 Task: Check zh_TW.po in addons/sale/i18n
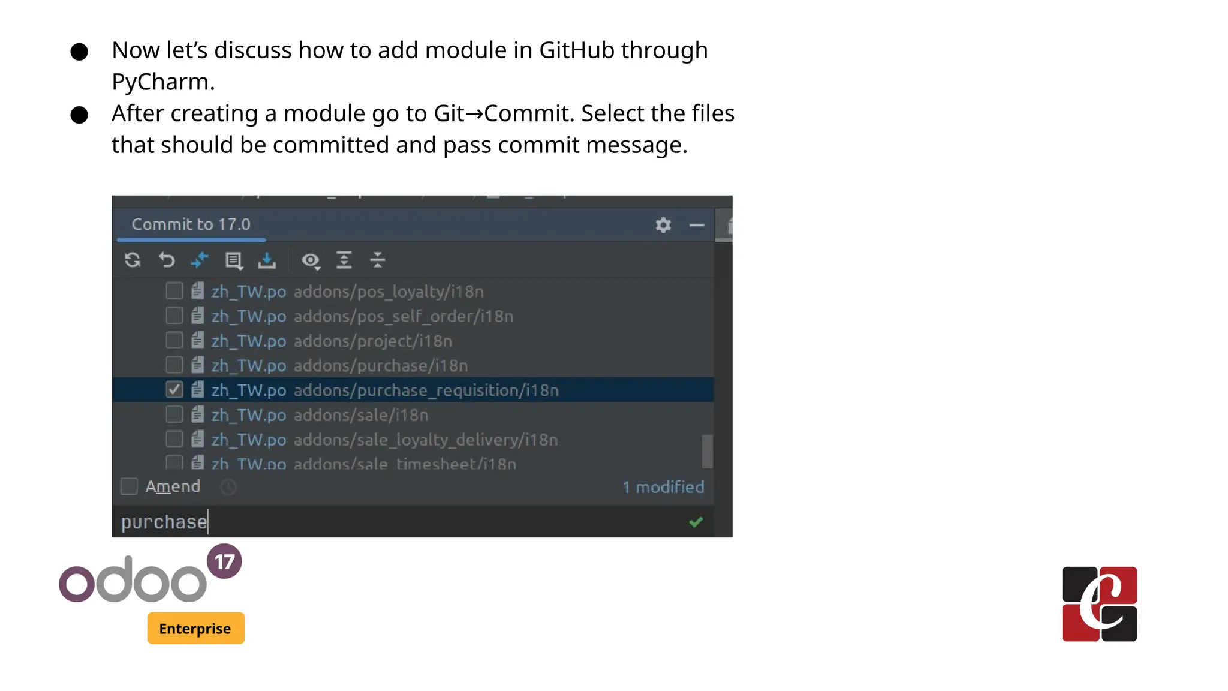point(174,414)
